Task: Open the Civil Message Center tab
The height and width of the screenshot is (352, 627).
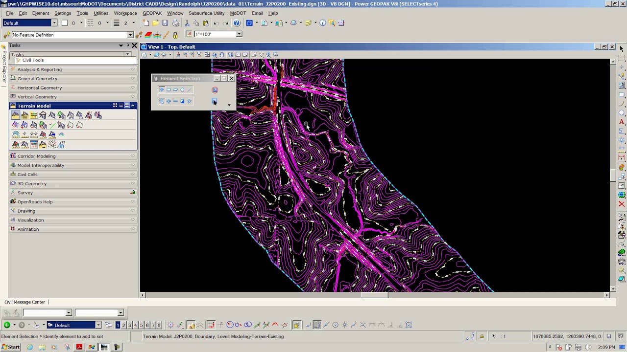Action: coord(24,302)
